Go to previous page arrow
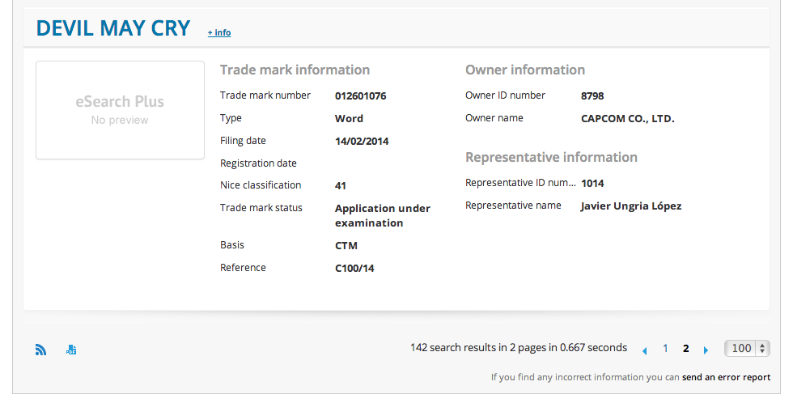The image size is (793, 407). 644,350
